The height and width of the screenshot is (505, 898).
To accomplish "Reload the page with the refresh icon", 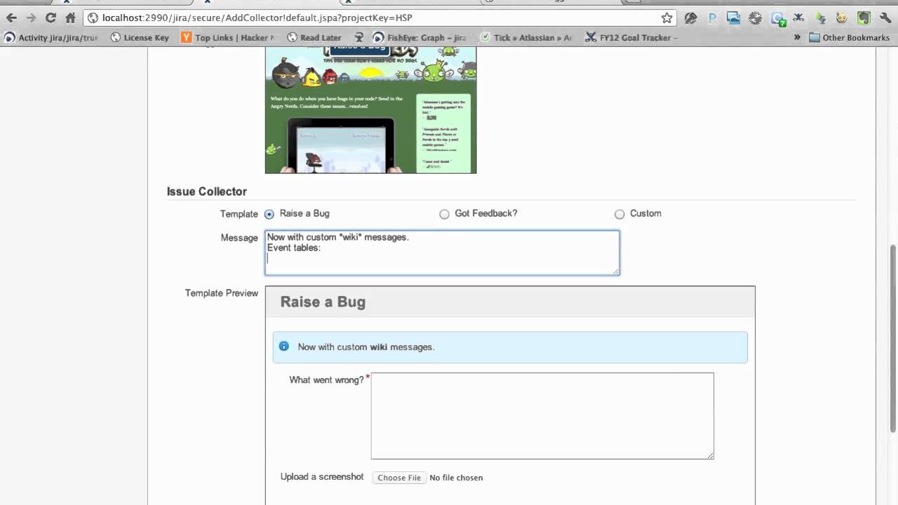I will coord(51,18).
